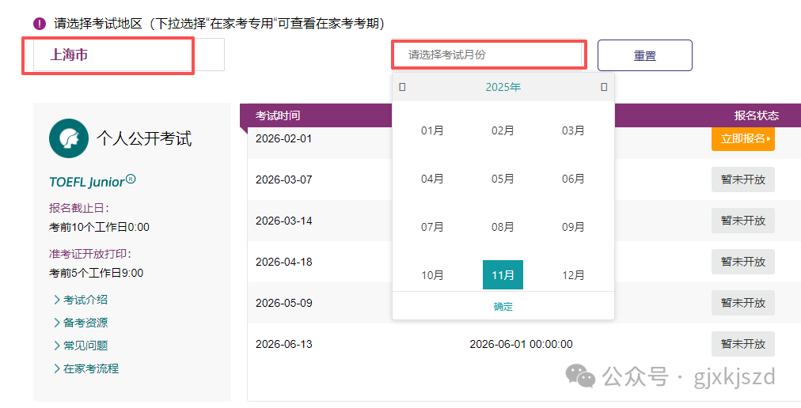Go to next year in month picker
The height and width of the screenshot is (408, 801).
(x=604, y=87)
